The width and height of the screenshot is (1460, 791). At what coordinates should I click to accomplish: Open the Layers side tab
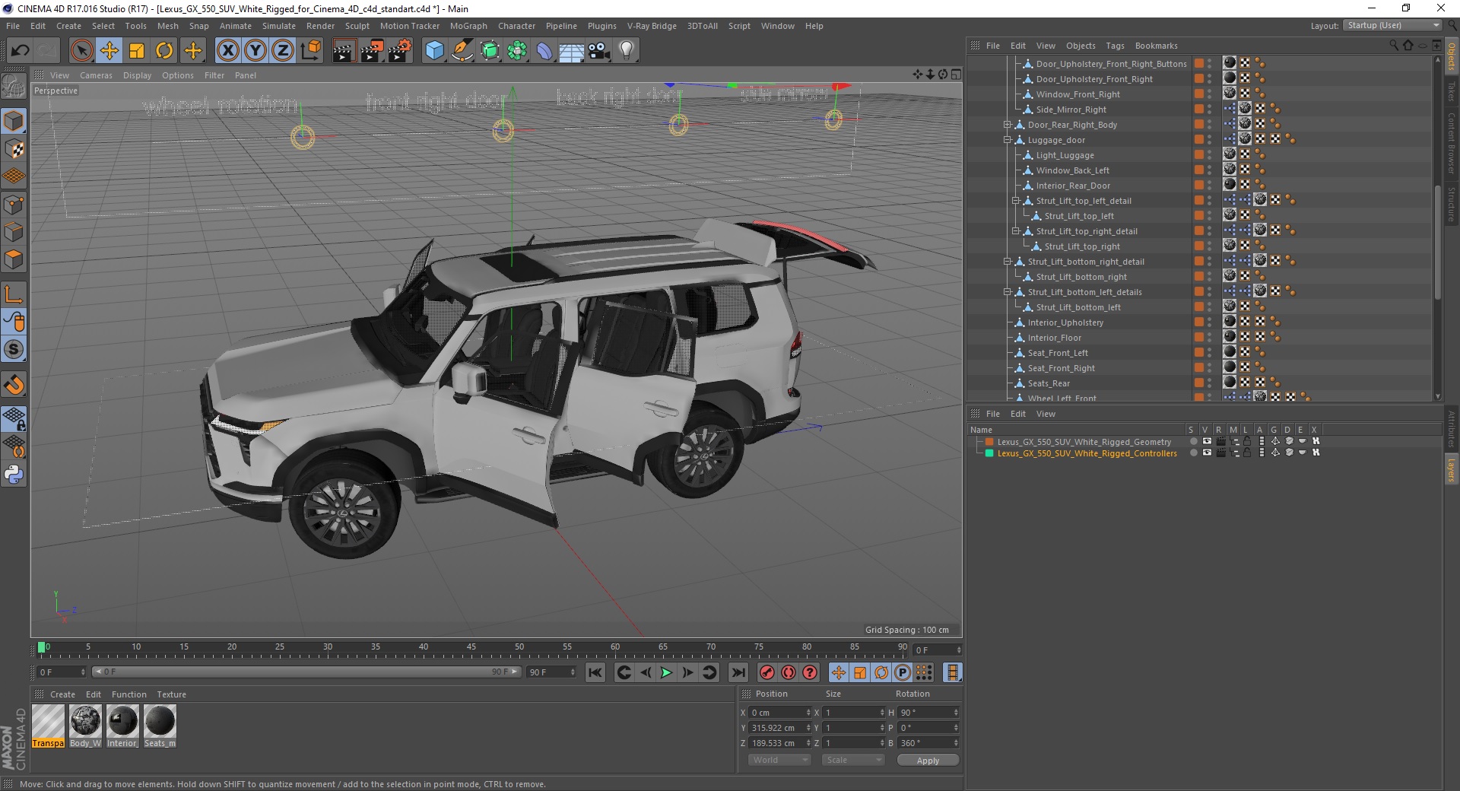(1451, 470)
